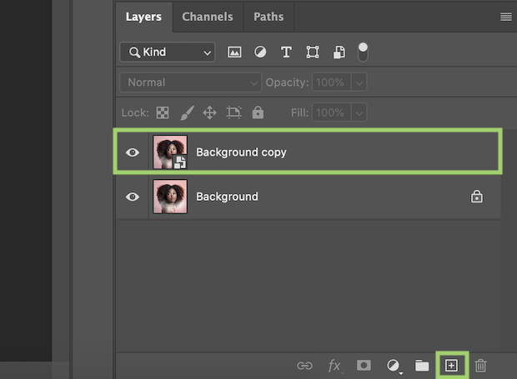Lock layer position
Screen dimensions: 517x379
point(209,112)
